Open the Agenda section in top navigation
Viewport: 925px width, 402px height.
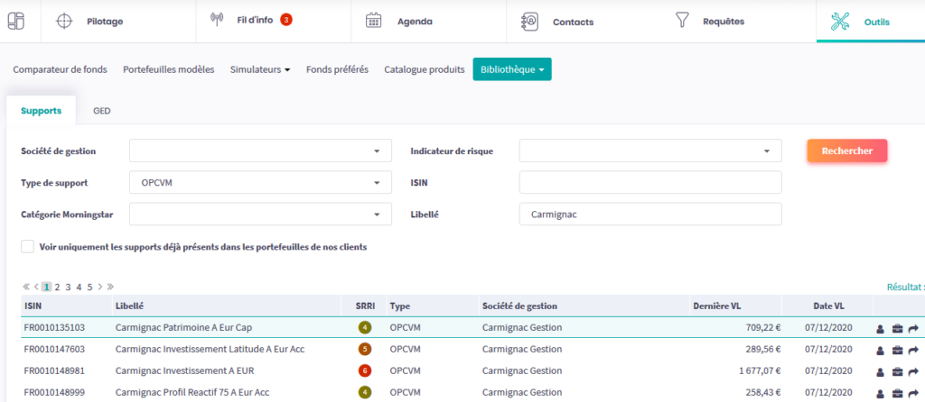(x=415, y=21)
